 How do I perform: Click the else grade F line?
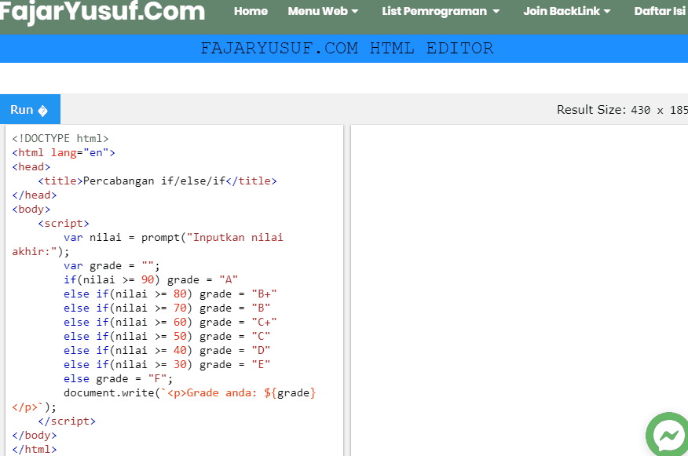(118, 378)
